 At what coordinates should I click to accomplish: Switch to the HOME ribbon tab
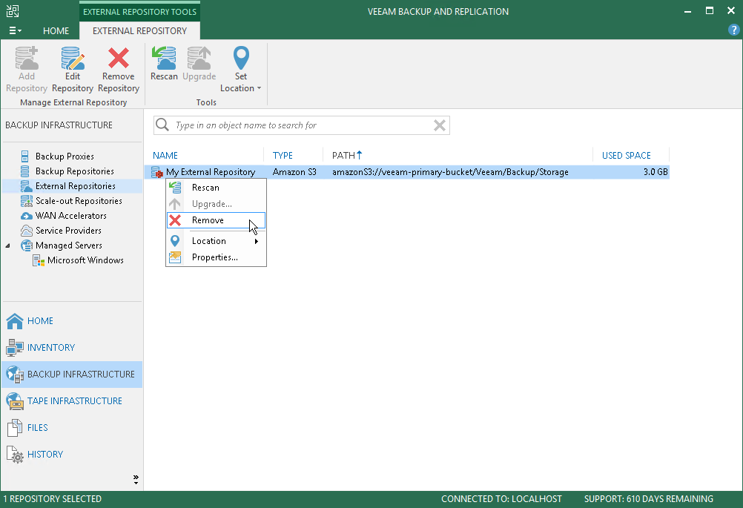coord(56,31)
